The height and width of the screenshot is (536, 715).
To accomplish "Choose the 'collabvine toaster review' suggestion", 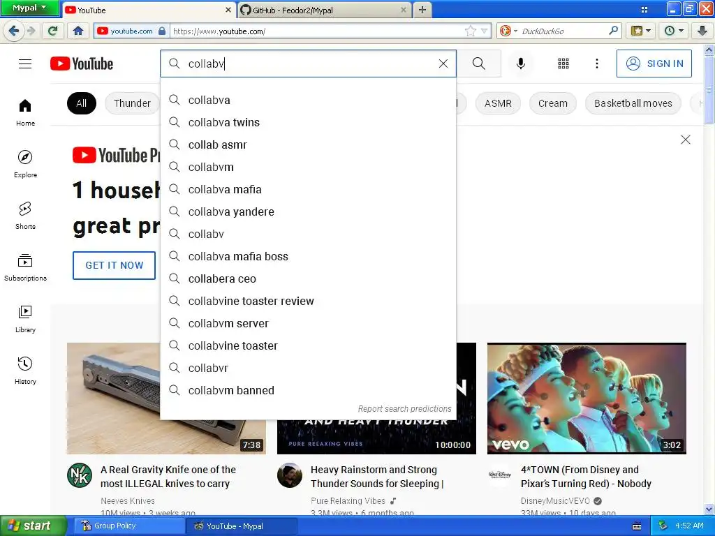I will [x=308, y=301].
